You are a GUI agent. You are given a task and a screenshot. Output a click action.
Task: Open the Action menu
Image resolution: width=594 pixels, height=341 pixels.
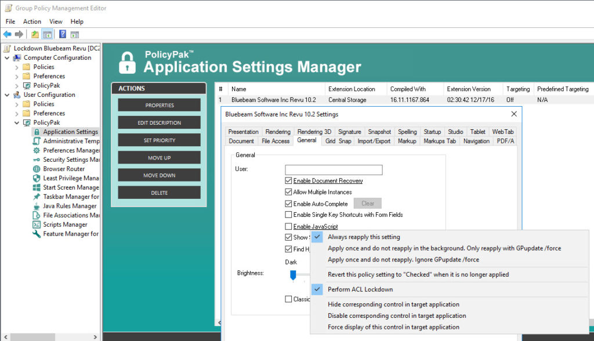tap(32, 21)
